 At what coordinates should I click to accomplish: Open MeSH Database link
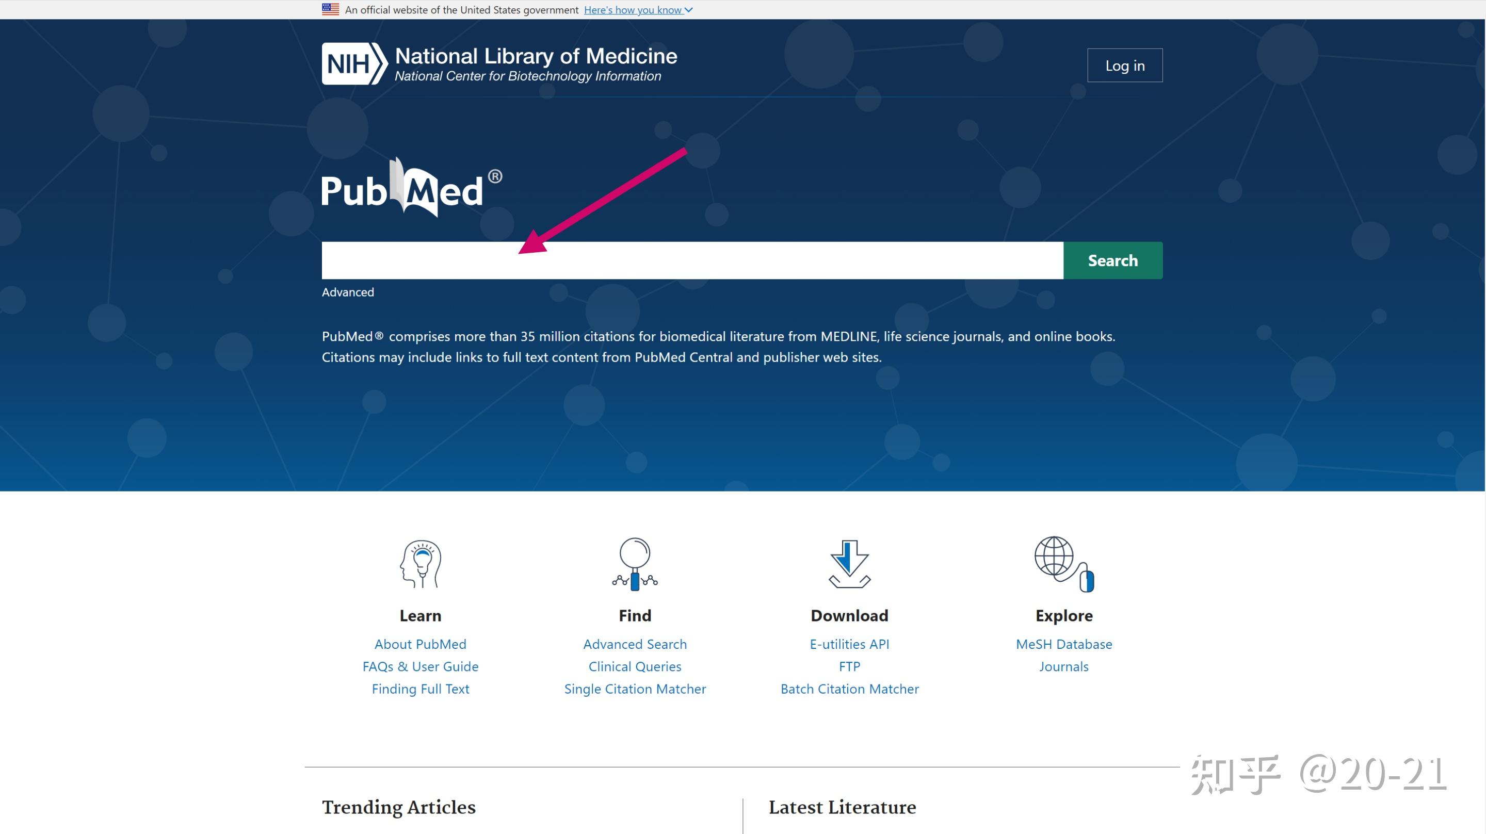(x=1064, y=644)
